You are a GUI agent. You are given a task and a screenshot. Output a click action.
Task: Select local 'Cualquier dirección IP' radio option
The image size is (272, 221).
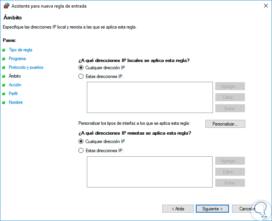(x=81, y=68)
